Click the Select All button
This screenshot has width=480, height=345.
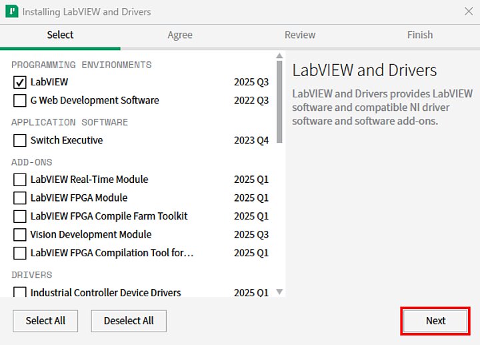point(45,321)
